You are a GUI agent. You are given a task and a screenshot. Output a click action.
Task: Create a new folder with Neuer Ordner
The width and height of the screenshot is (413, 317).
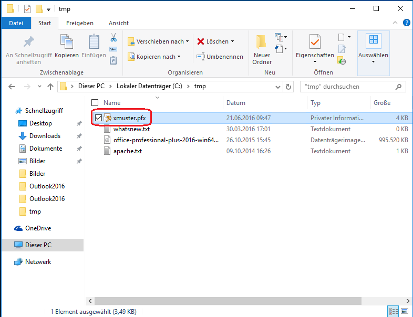[262, 49]
